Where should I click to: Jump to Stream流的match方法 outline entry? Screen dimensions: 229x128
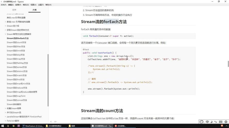17,76
